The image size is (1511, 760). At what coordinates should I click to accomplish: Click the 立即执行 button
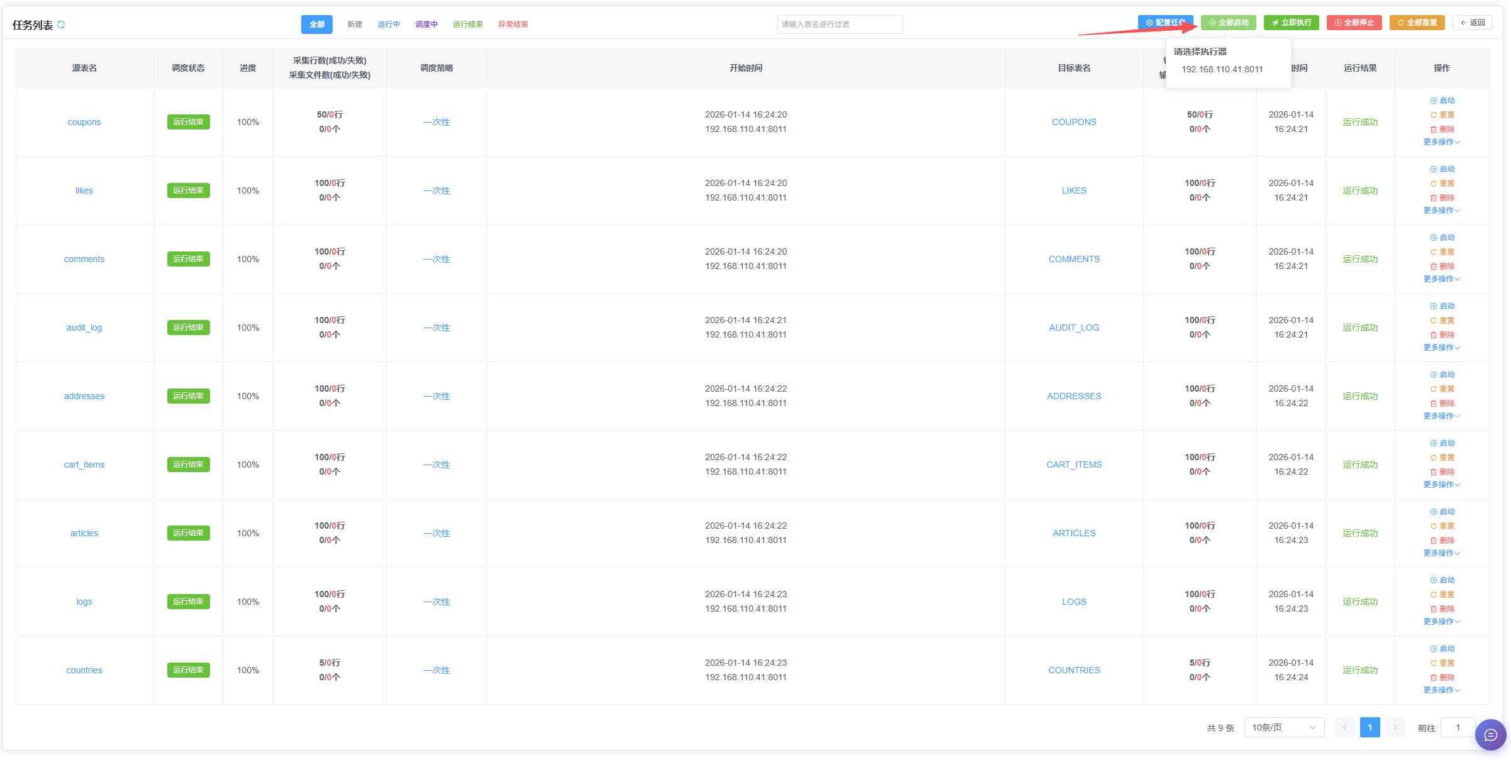pos(1292,23)
